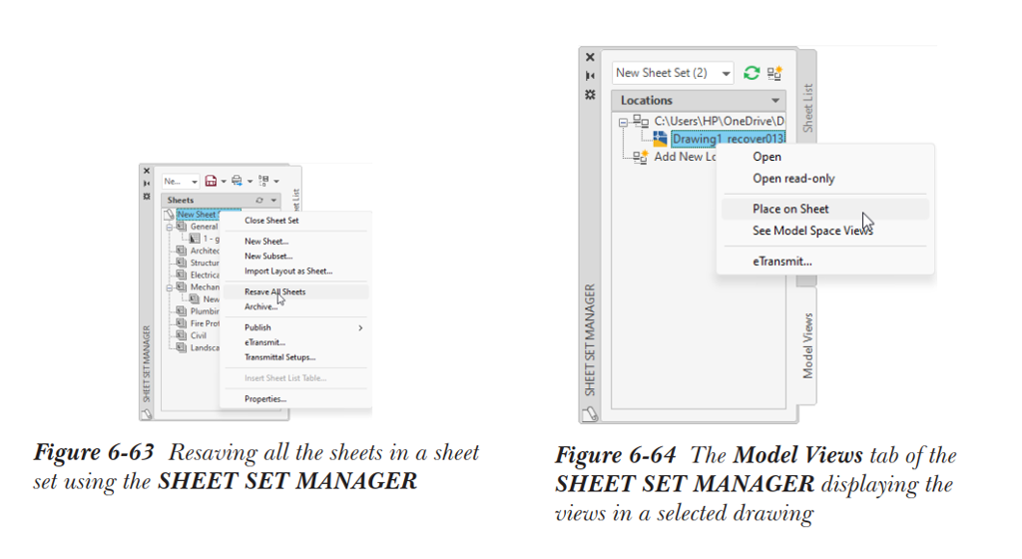Image resolution: width=1022 pixels, height=559 pixels.
Task: Open the Locations header dropdown arrow
Action: 774,101
